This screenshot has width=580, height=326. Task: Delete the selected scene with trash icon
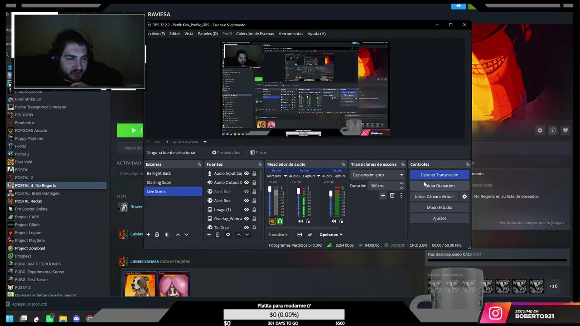(157, 235)
